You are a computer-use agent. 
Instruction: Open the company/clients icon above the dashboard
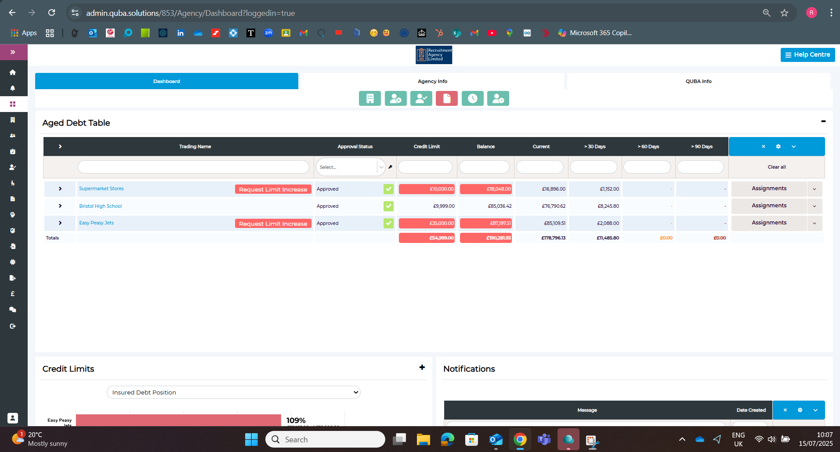point(369,98)
